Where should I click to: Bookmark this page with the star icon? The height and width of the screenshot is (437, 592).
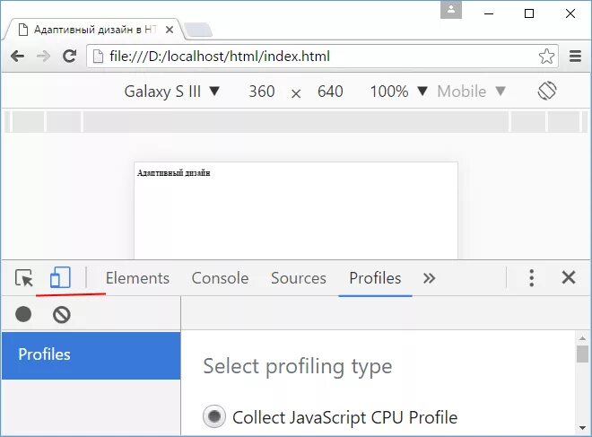click(x=546, y=57)
